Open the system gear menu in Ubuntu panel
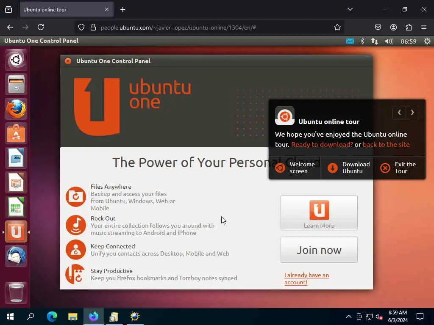 (427, 41)
